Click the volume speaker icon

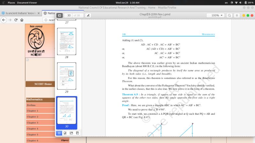[x=241, y=3]
